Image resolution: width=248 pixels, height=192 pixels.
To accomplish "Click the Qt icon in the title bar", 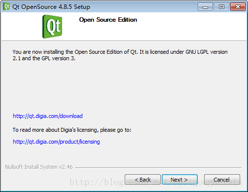I will [x=6, y=7].
